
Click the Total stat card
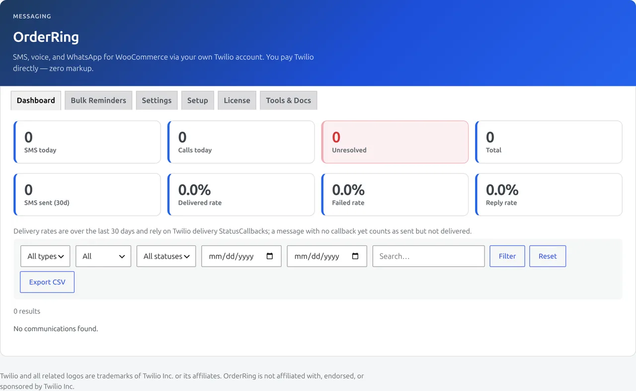(x=549, y=142)
